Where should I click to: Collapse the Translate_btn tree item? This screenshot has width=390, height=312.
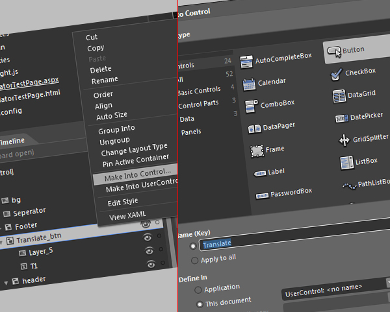(x=1, y=242)
